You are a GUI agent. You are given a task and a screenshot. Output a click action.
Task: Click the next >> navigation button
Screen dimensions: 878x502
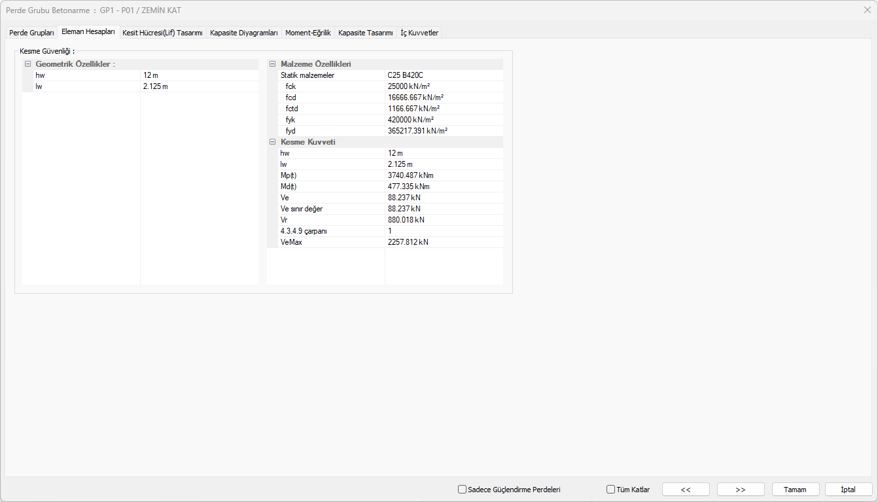tap(741, 489)
